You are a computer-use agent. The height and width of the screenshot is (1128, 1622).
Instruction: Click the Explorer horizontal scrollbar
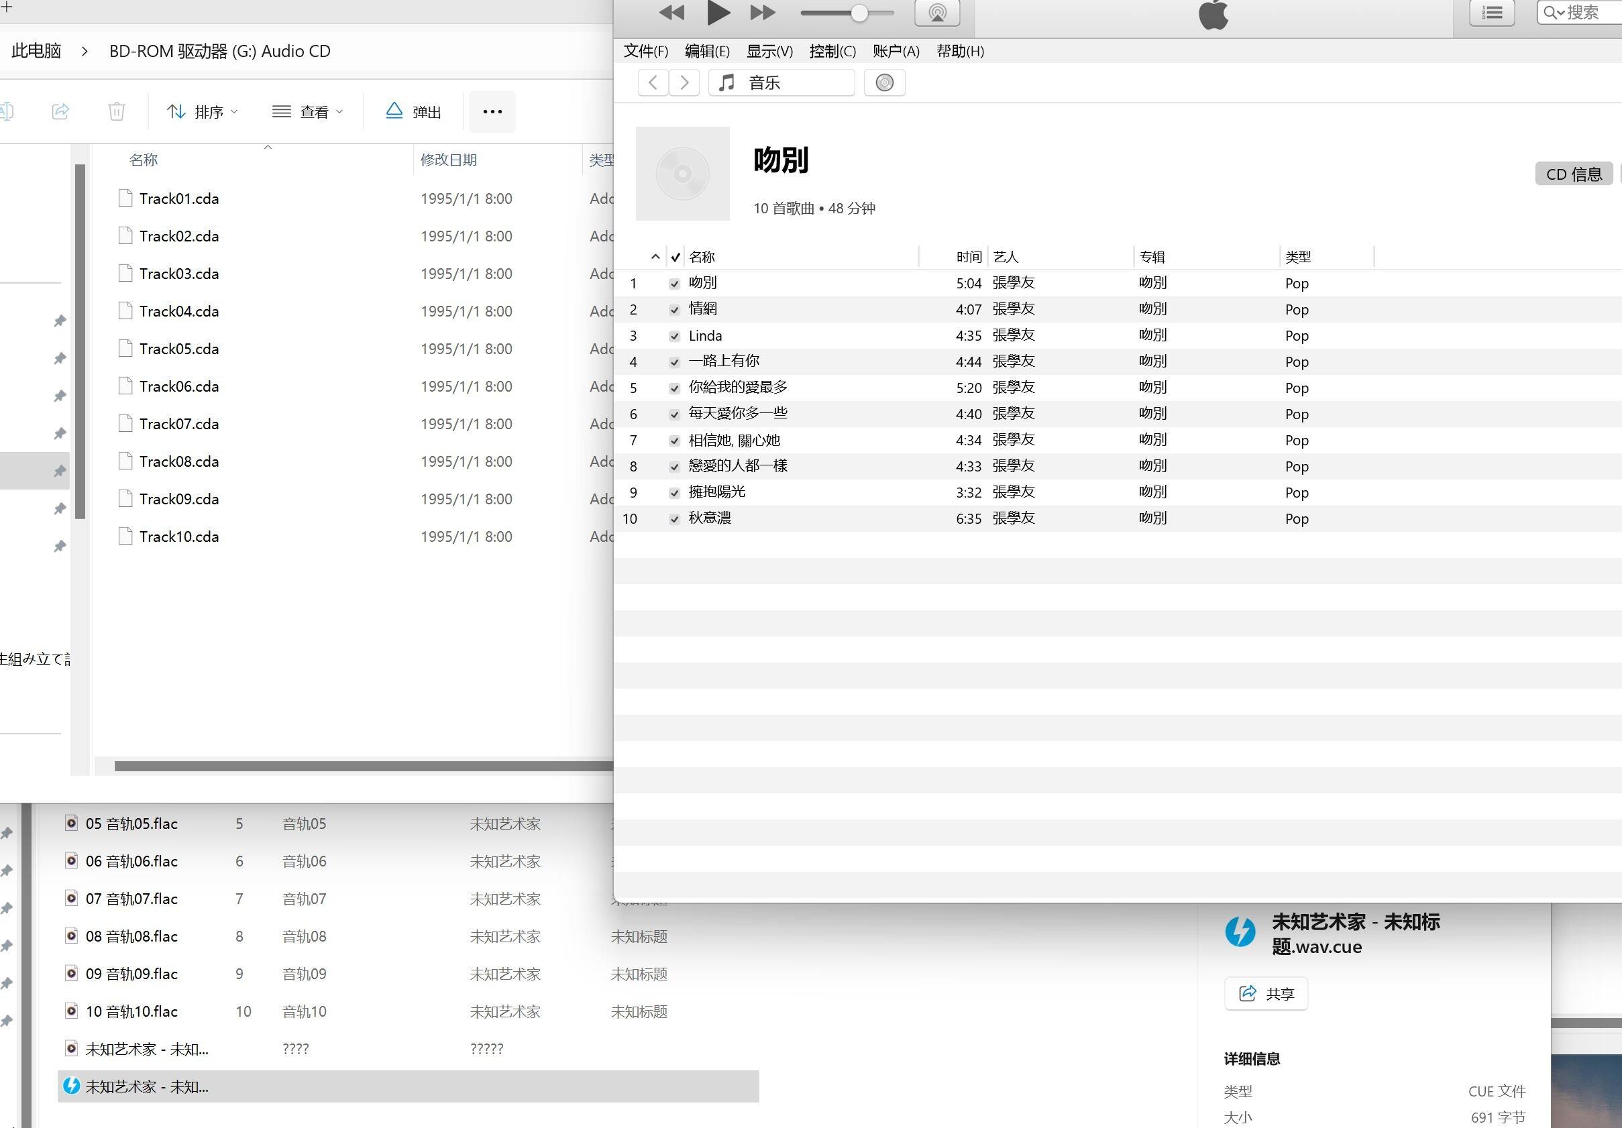click(363, 767)
